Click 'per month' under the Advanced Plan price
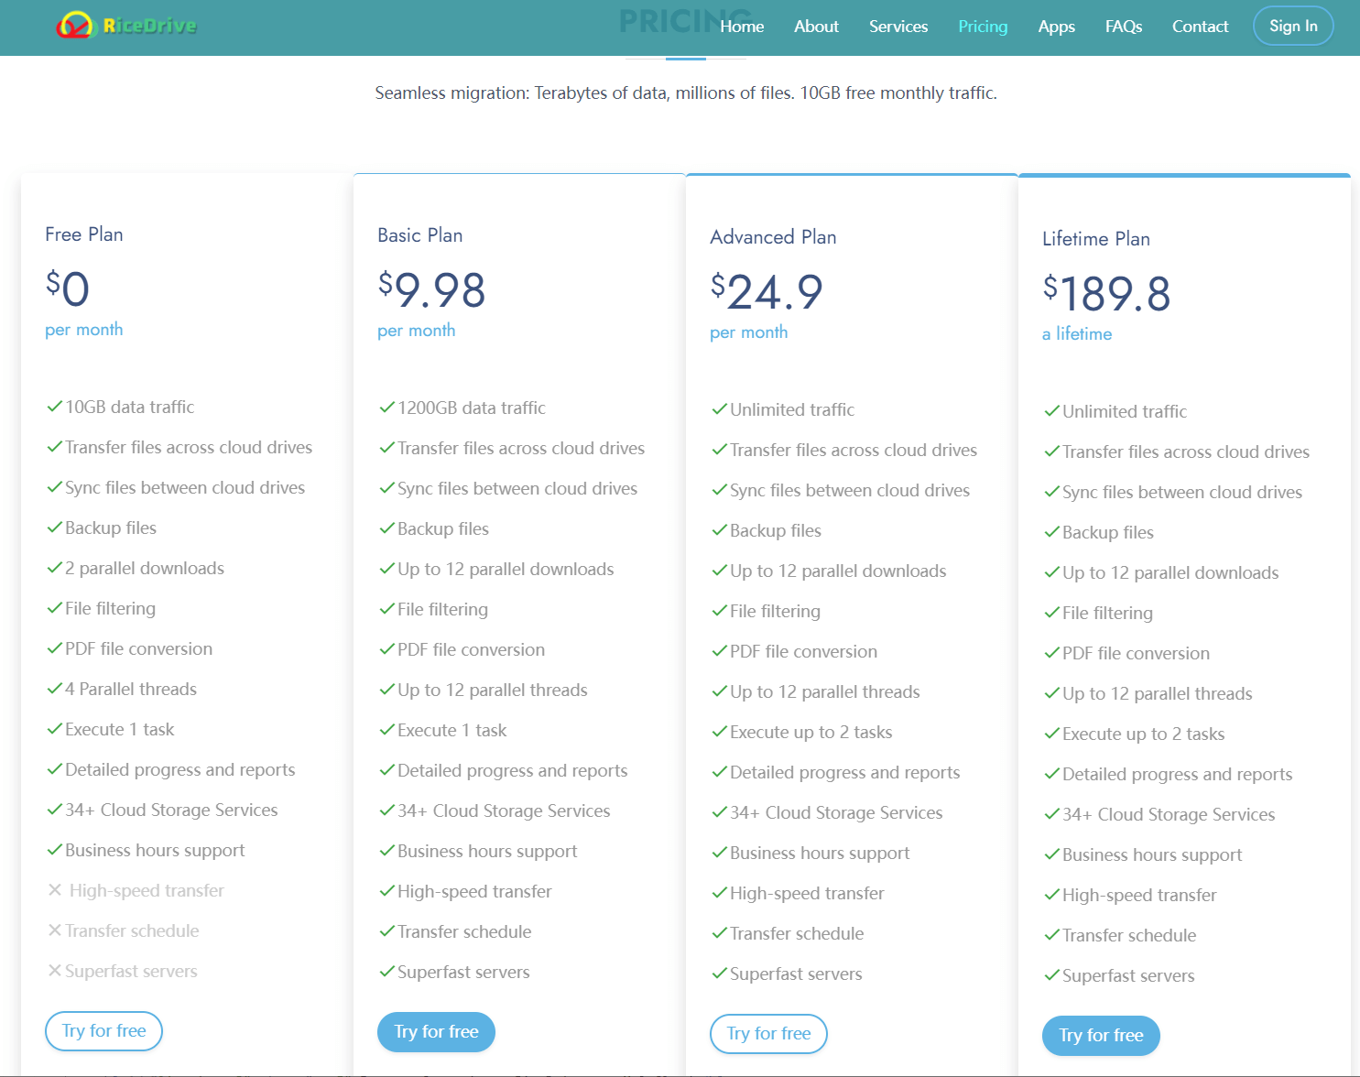1360x1077 pixels. tap(749, 332)
